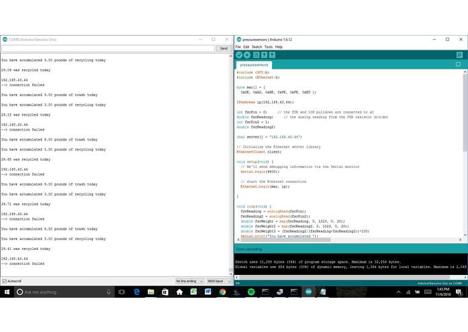The image size is (468, 332).
Task: Click 'Done uploading' status message
Action: pyautogui.click(x=249, y=249)
